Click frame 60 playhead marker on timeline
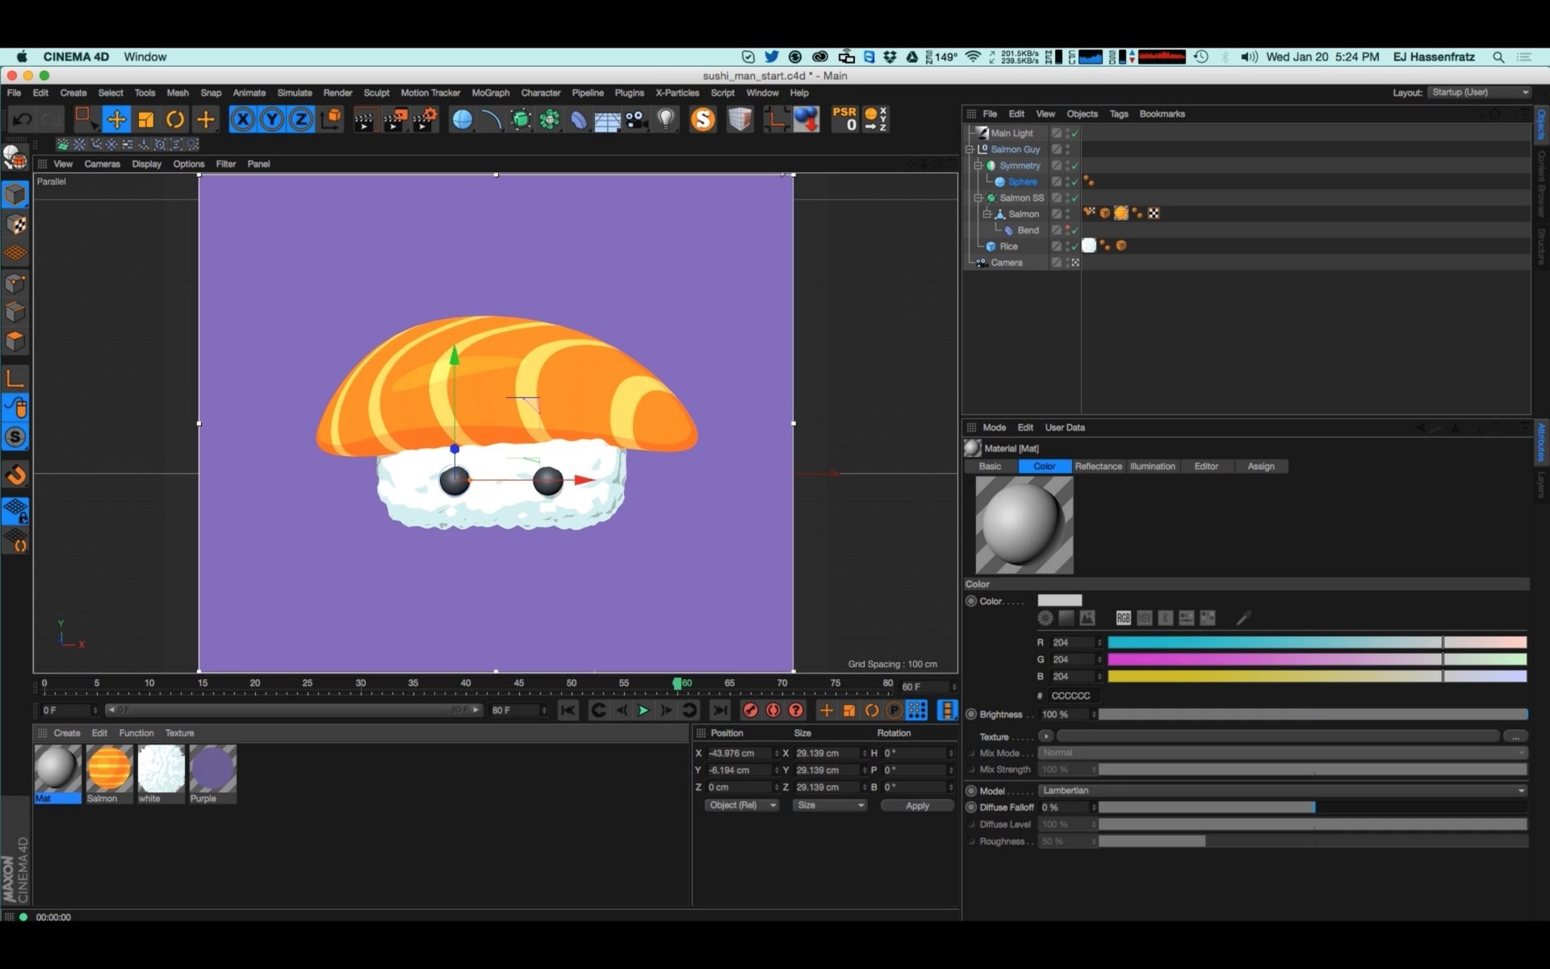The width and height of the screenshot is (1550, 969). pyautogui.click(x=677, y=683)
